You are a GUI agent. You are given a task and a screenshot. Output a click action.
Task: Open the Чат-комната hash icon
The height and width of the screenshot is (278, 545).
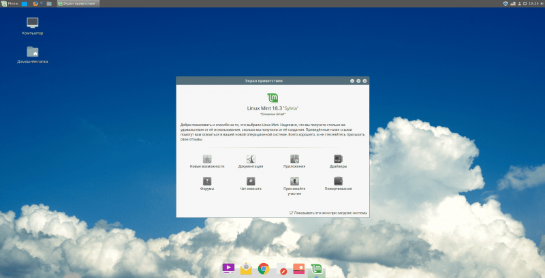(251, 181)
